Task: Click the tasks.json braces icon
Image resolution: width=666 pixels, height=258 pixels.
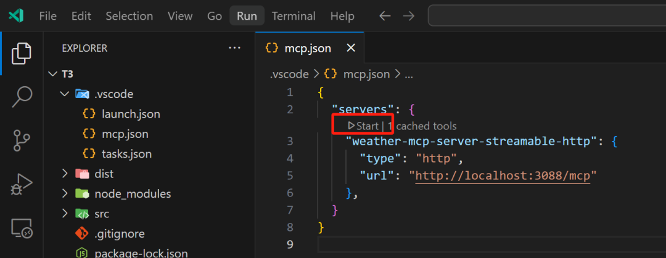Action: coord(89,154)
